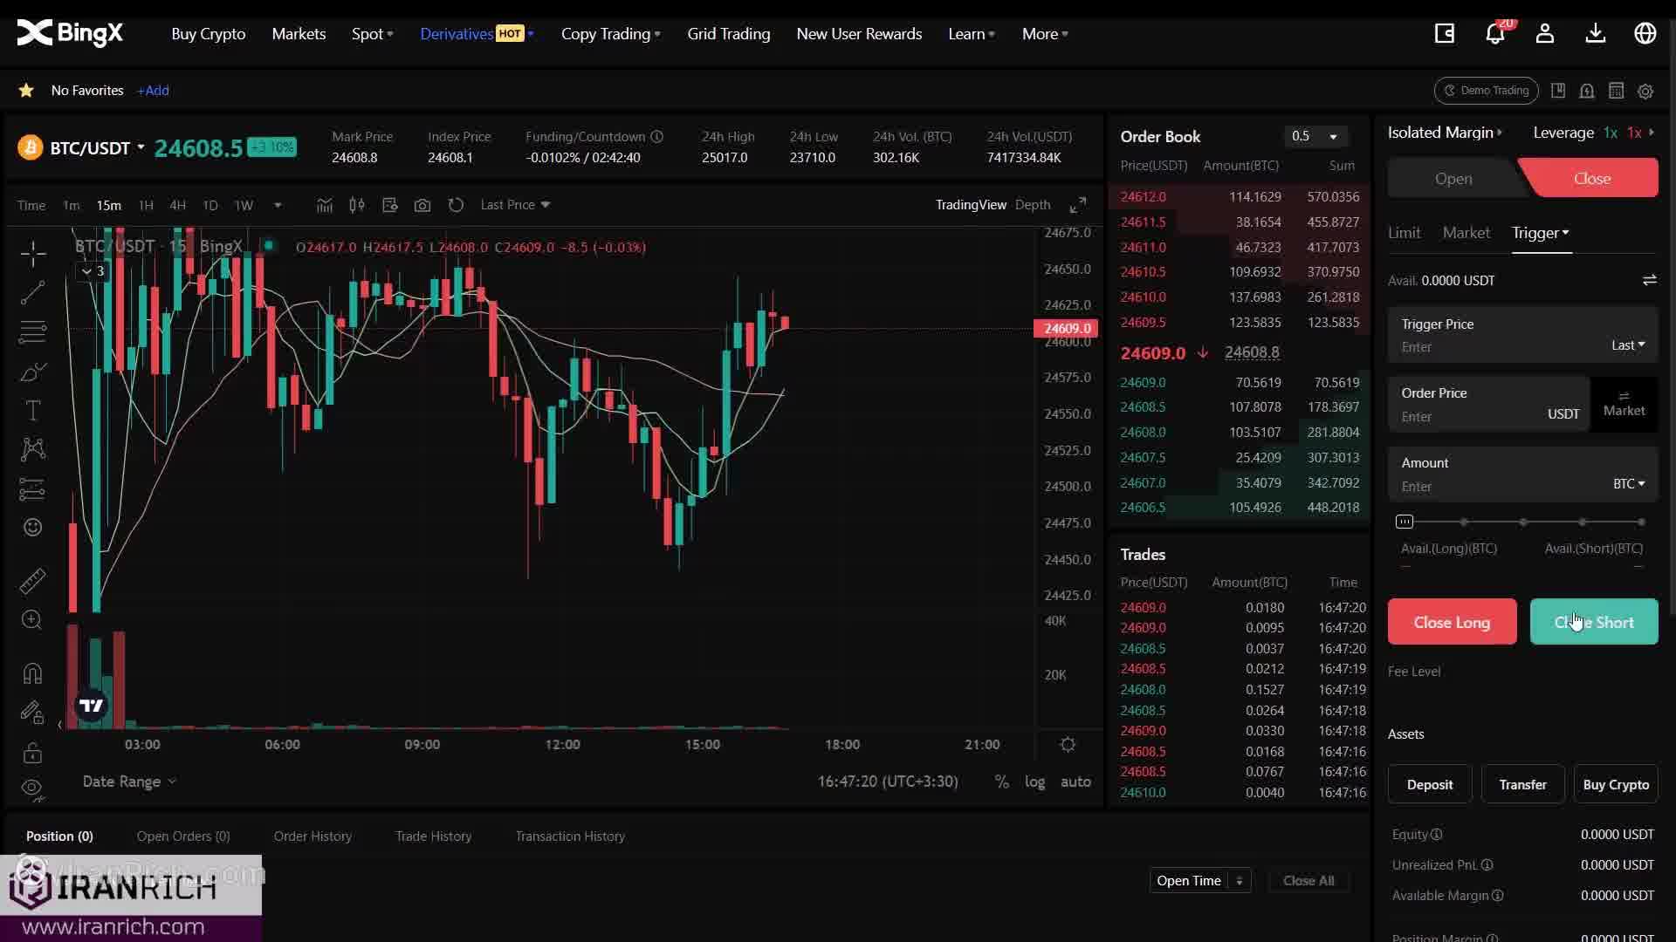The width and height of the screenshot is (1676, 942).
Task: Open the Trigger Price Last dropdown
Action: click(x=1626, y=345)
